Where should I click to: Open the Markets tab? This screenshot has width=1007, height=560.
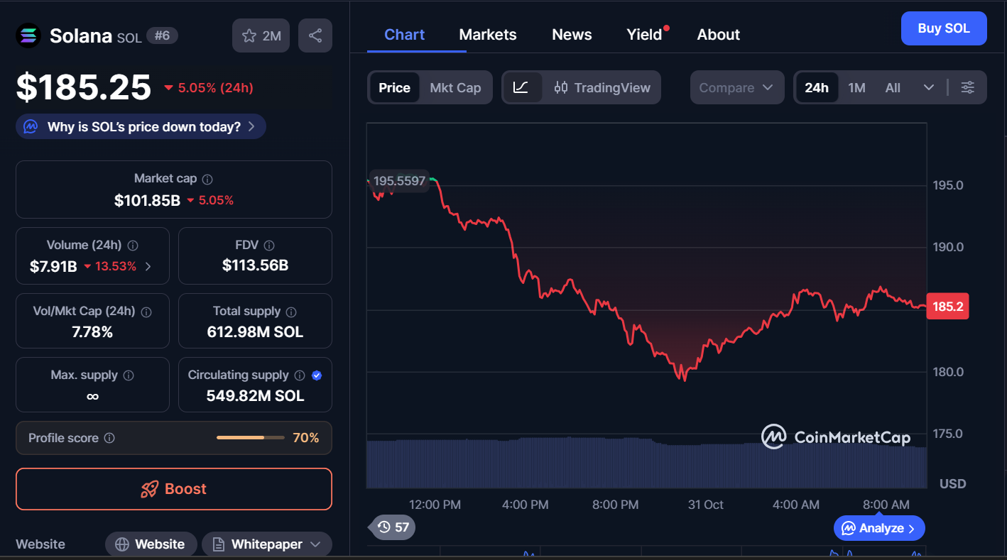pyautogui.click(x=488, y=35)
